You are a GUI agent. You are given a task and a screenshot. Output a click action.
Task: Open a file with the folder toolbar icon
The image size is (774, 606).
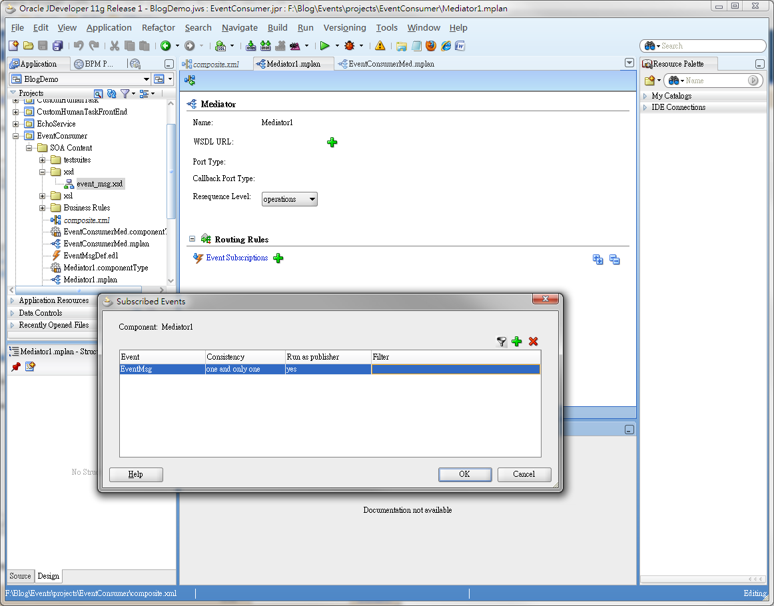click(x=28, y=46)
